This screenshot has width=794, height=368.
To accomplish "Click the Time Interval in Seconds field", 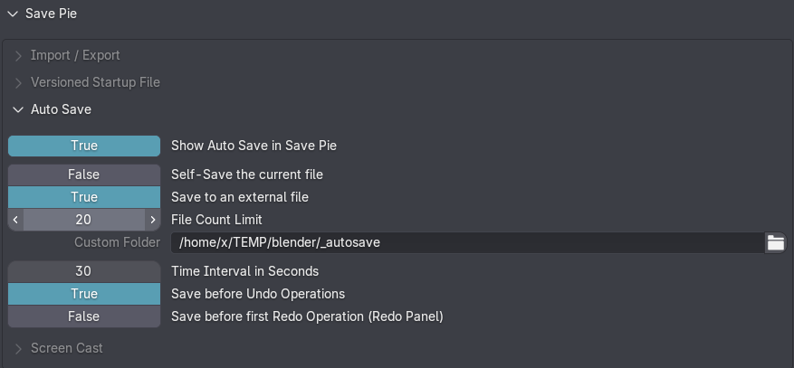I will [84, 271].
